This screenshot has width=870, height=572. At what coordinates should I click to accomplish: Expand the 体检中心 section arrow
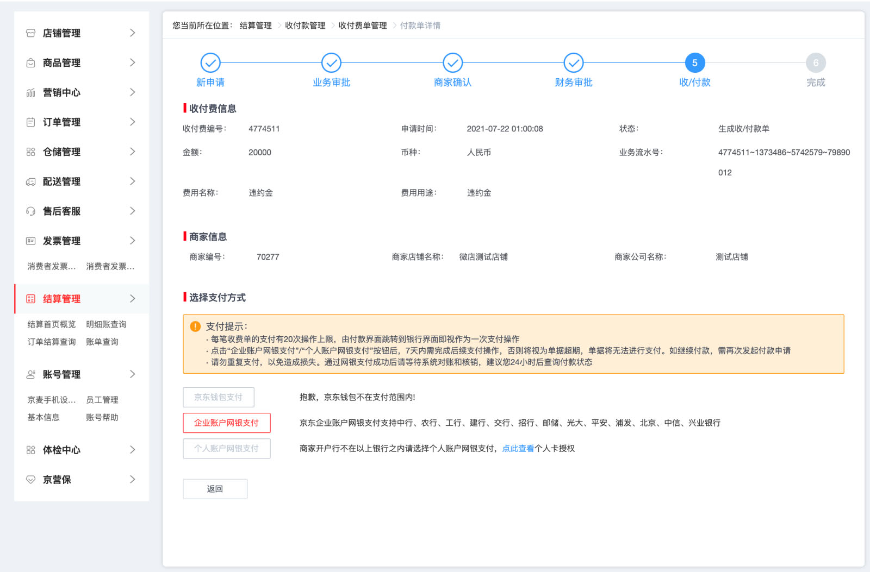(x=132, y=449)
